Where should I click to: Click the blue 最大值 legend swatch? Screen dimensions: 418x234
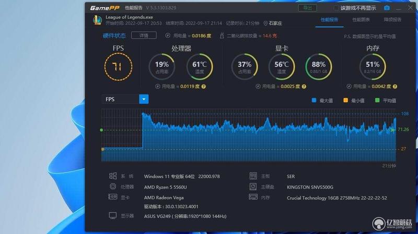[x=314, y=100]
